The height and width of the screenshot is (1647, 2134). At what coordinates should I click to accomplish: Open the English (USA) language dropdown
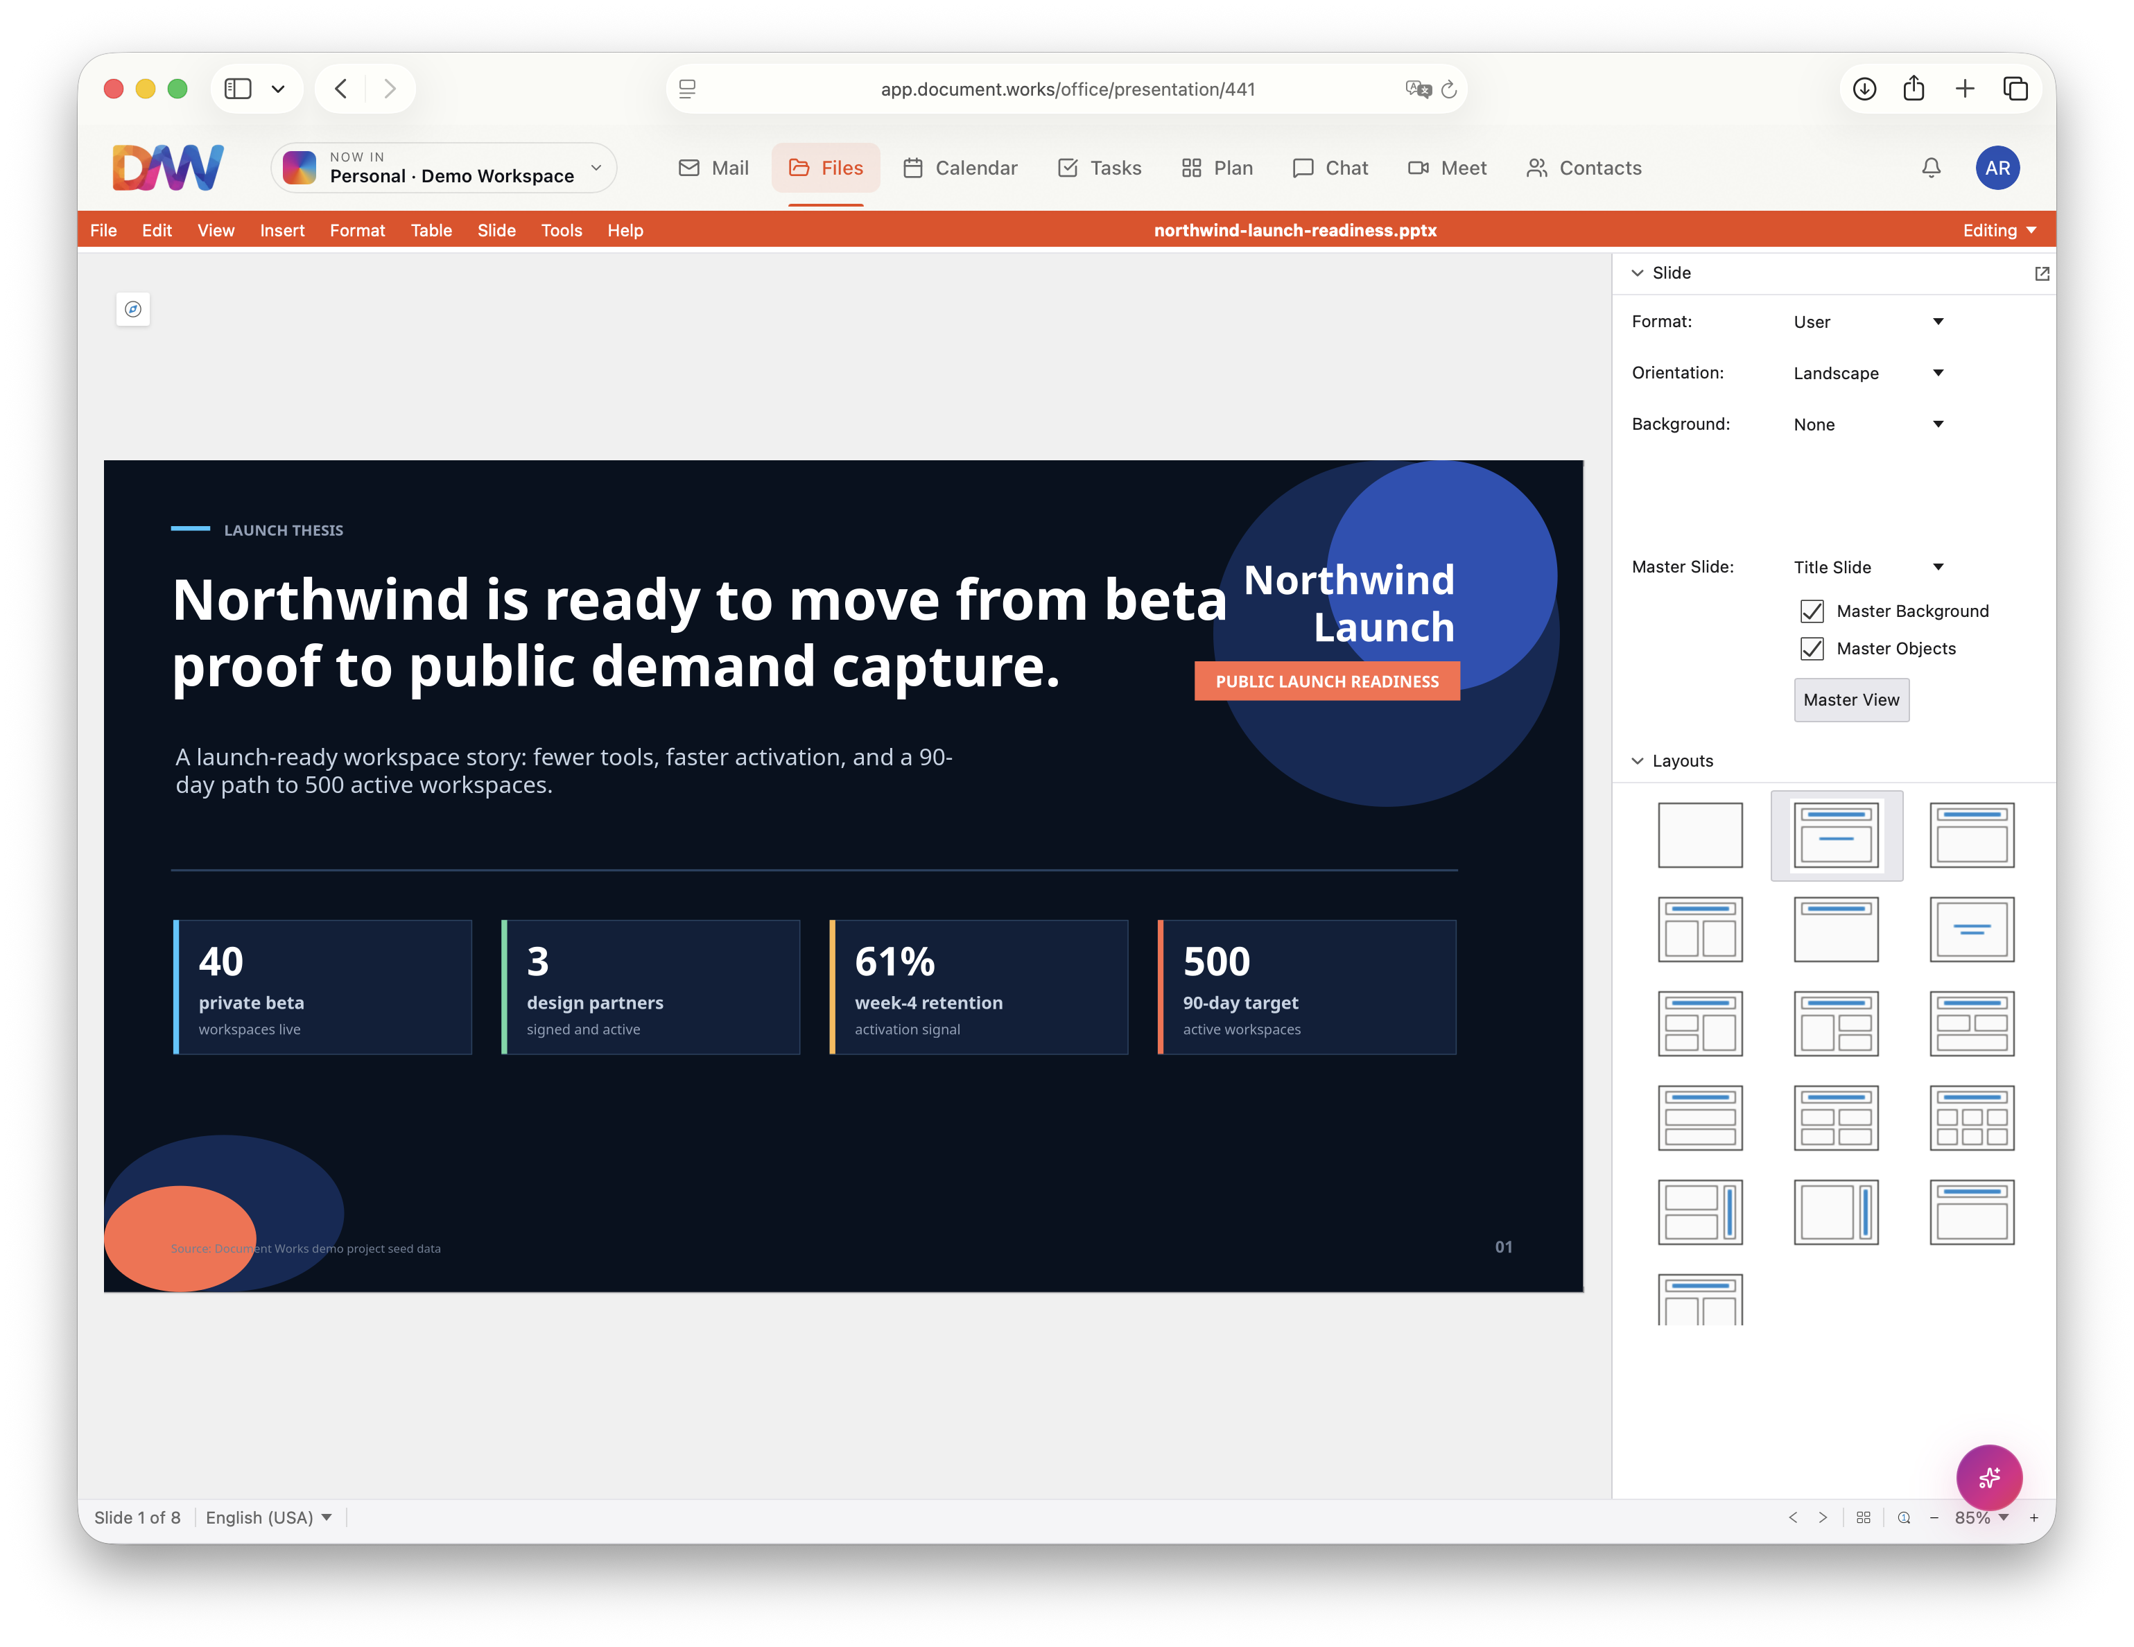[x=269, y=1517]
